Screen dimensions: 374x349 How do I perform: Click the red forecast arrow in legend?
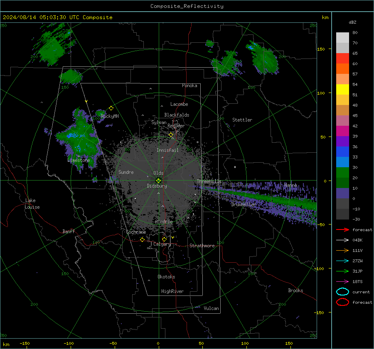pos(342,229)
